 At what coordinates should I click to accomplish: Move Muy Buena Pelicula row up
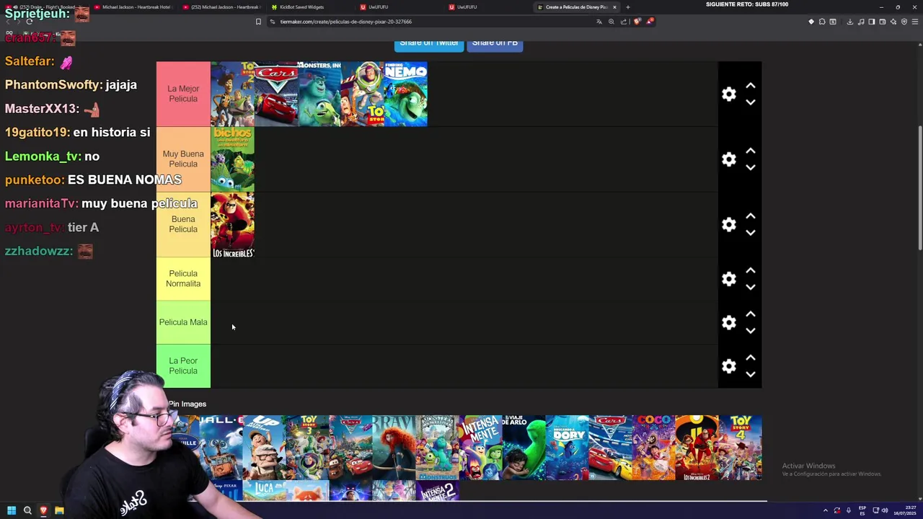(x=751, y=151)
